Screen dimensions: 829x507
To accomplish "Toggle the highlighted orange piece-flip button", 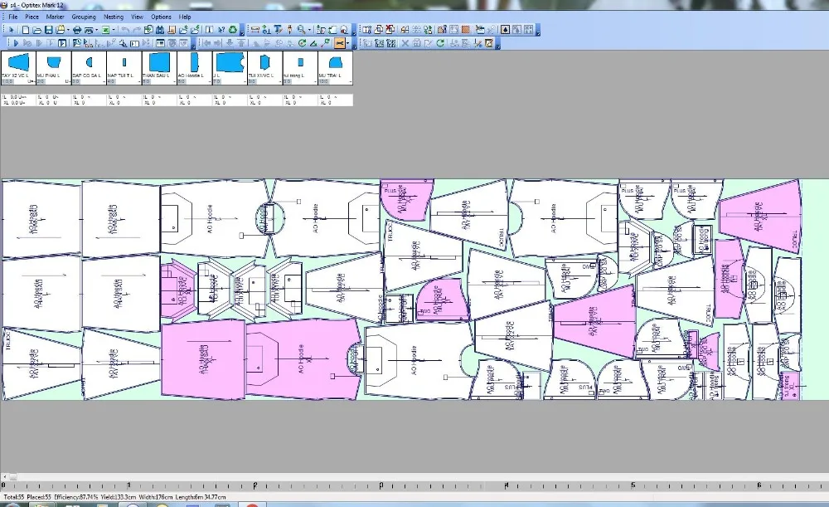I will coord(340,42).
